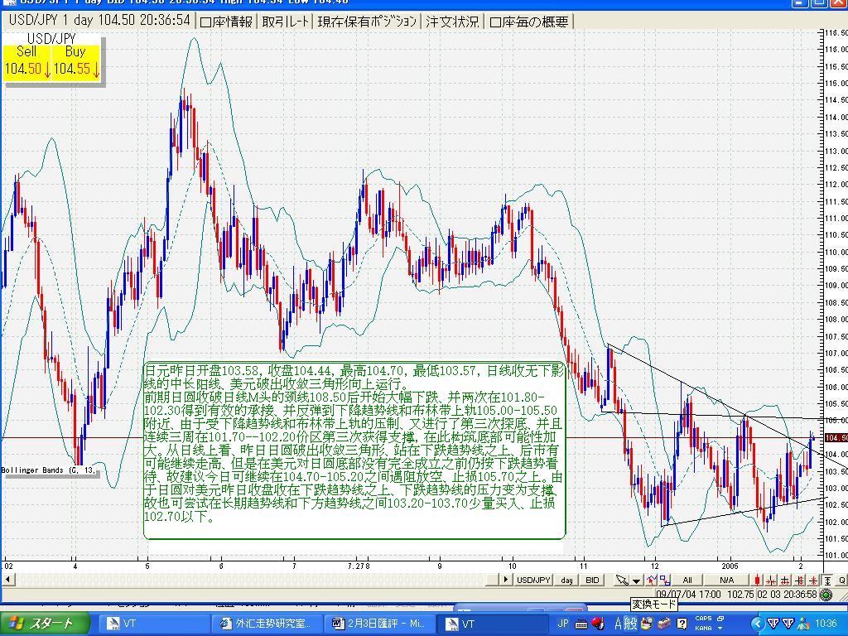Select the red candlestick chart type icon
The height and width of the screenshot is (636, 848).
[757, 581]
